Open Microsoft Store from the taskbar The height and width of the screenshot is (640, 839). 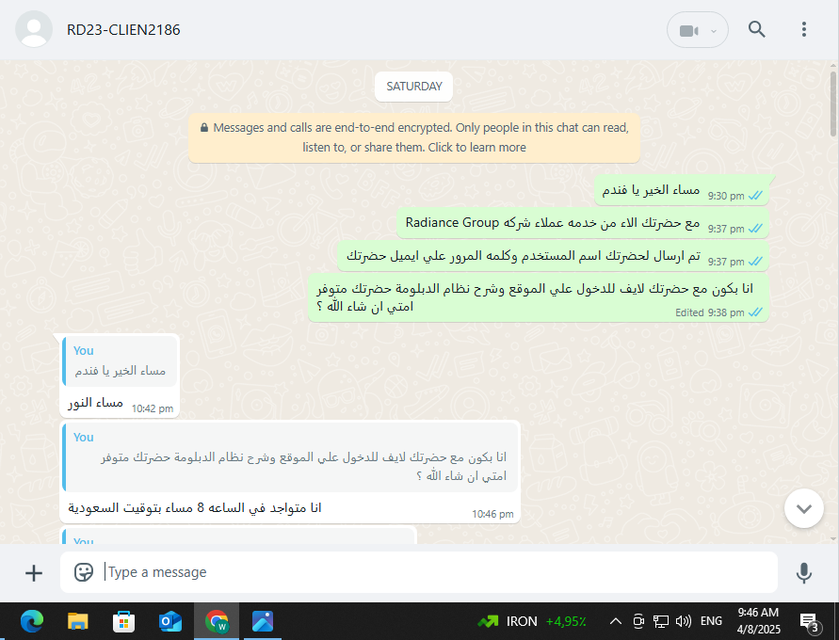[123, 621]
